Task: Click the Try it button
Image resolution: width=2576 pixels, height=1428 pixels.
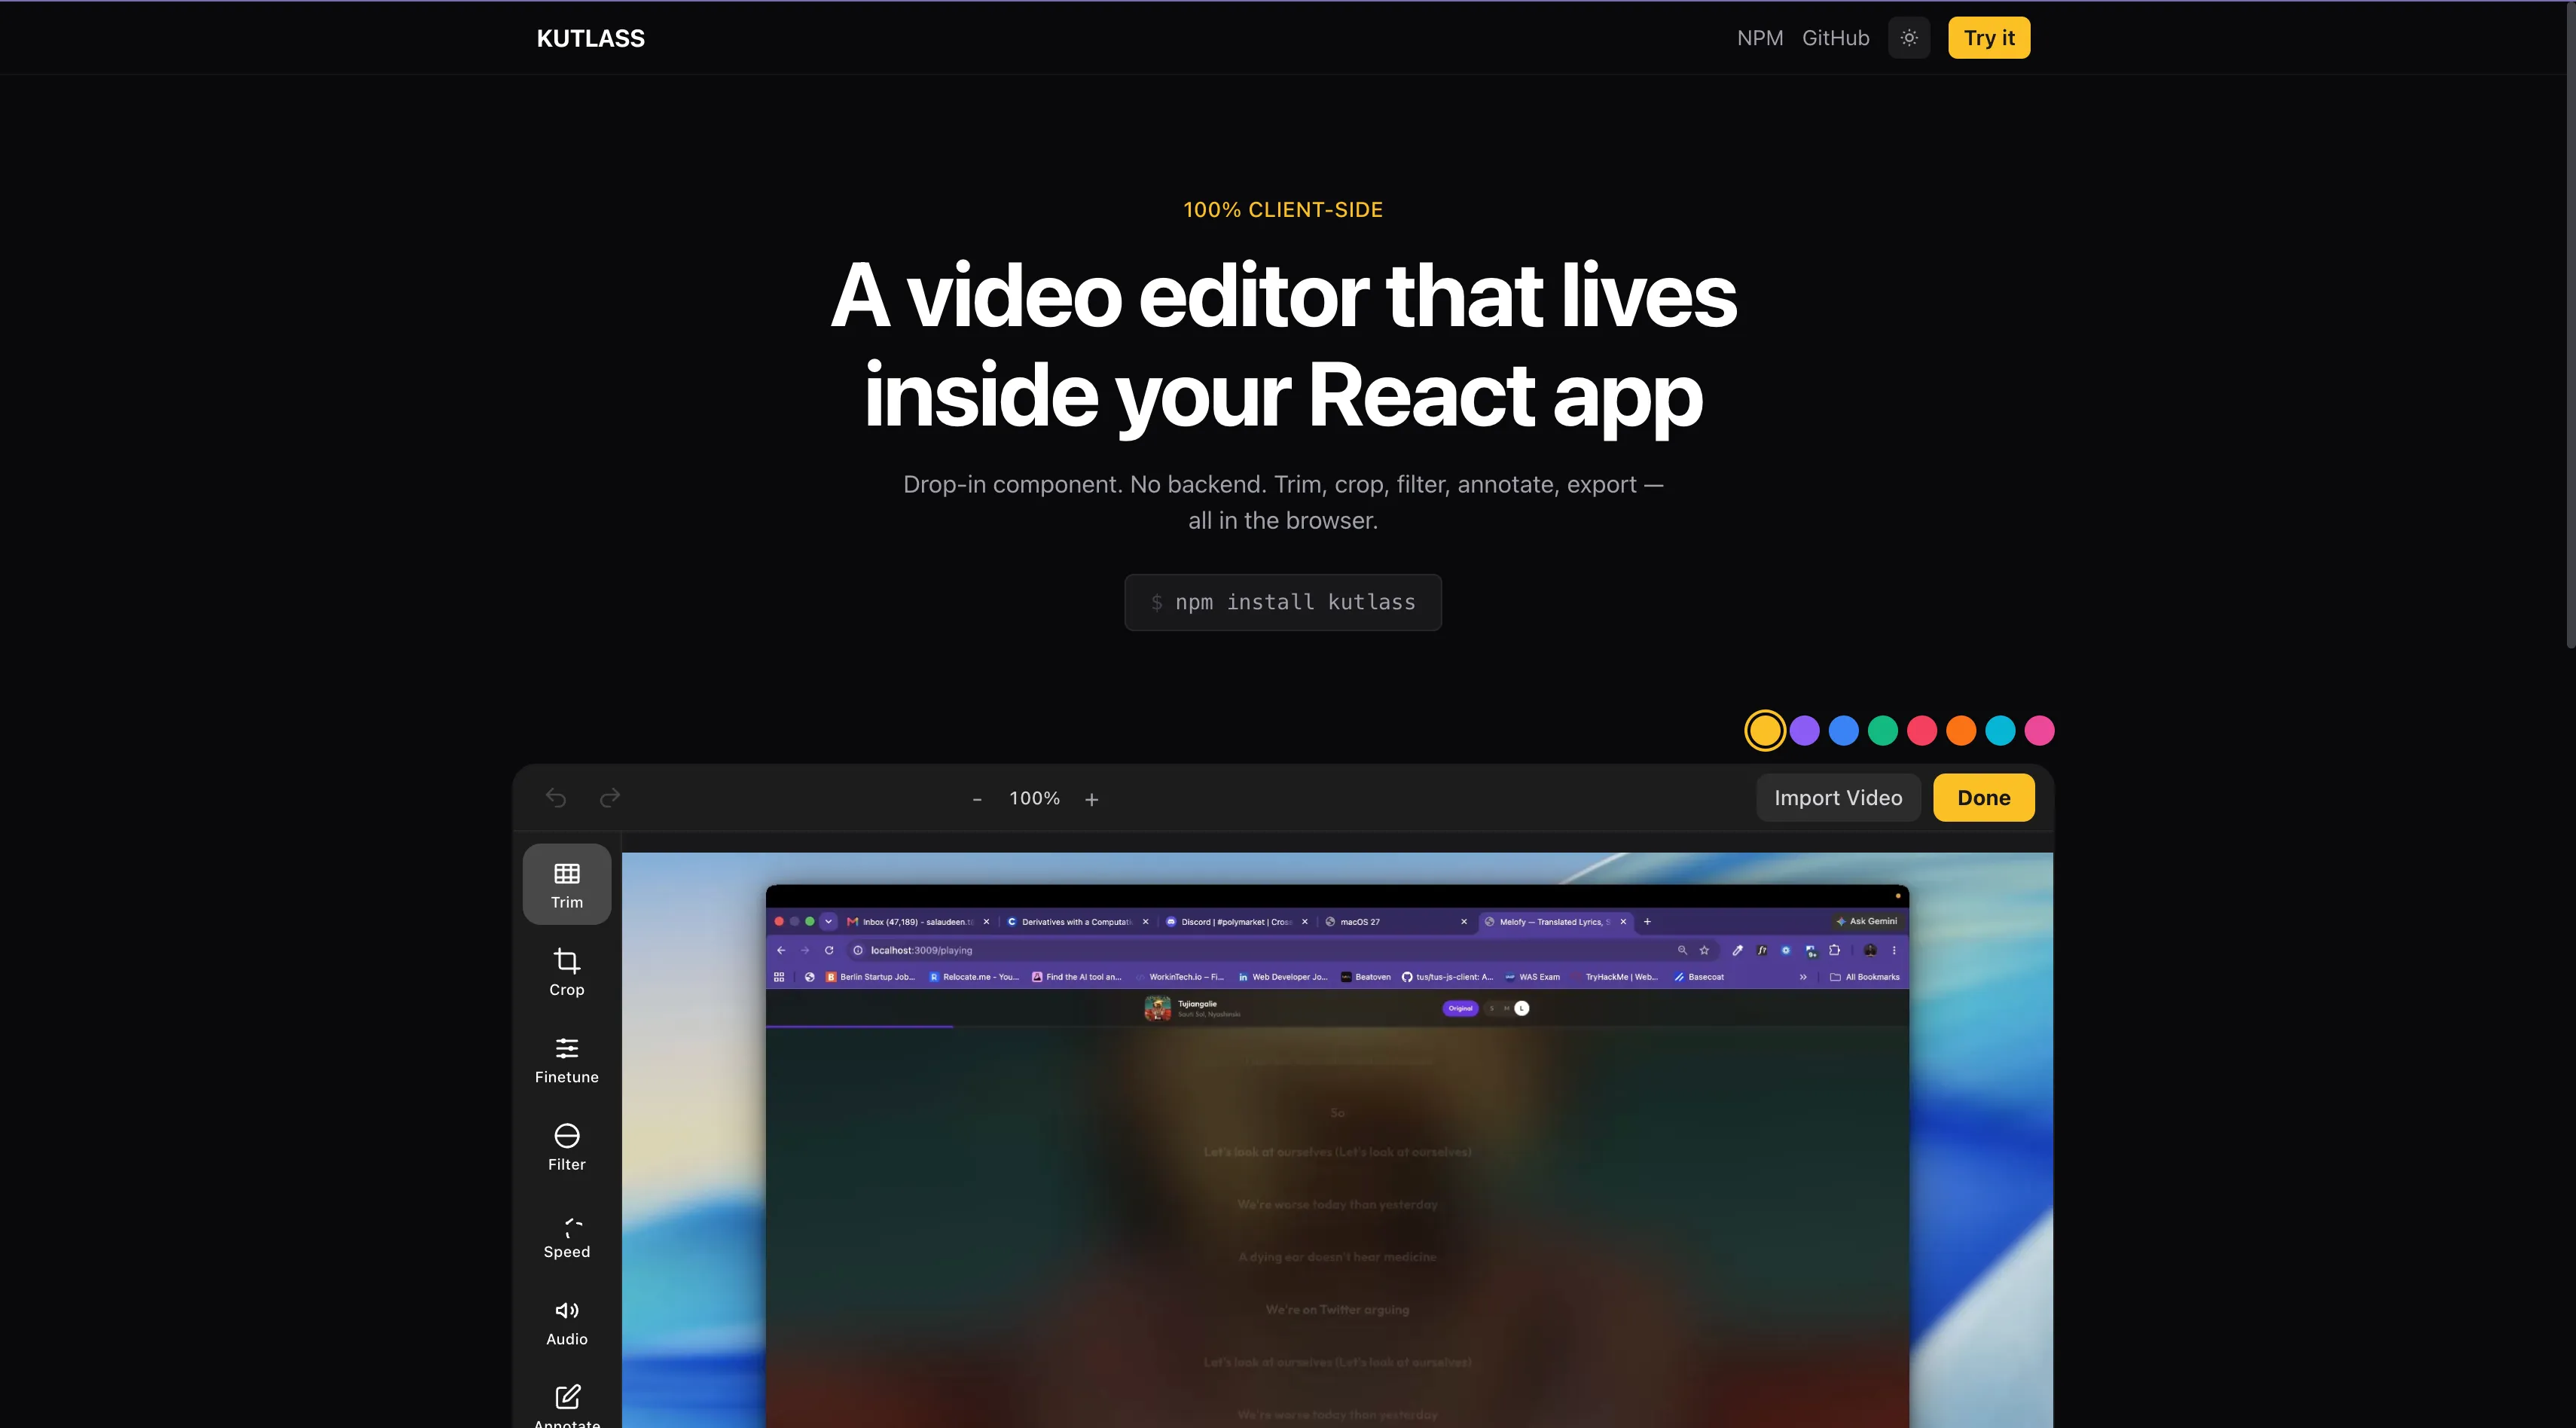Action: pyautogui.click(x=1989, y=38)
